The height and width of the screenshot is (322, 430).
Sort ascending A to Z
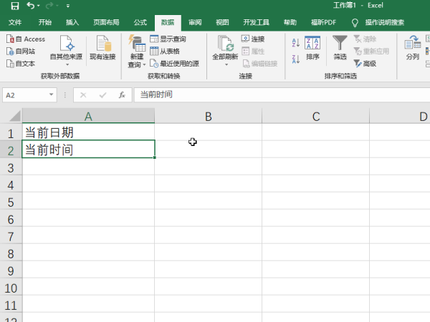tap(295, 43)
